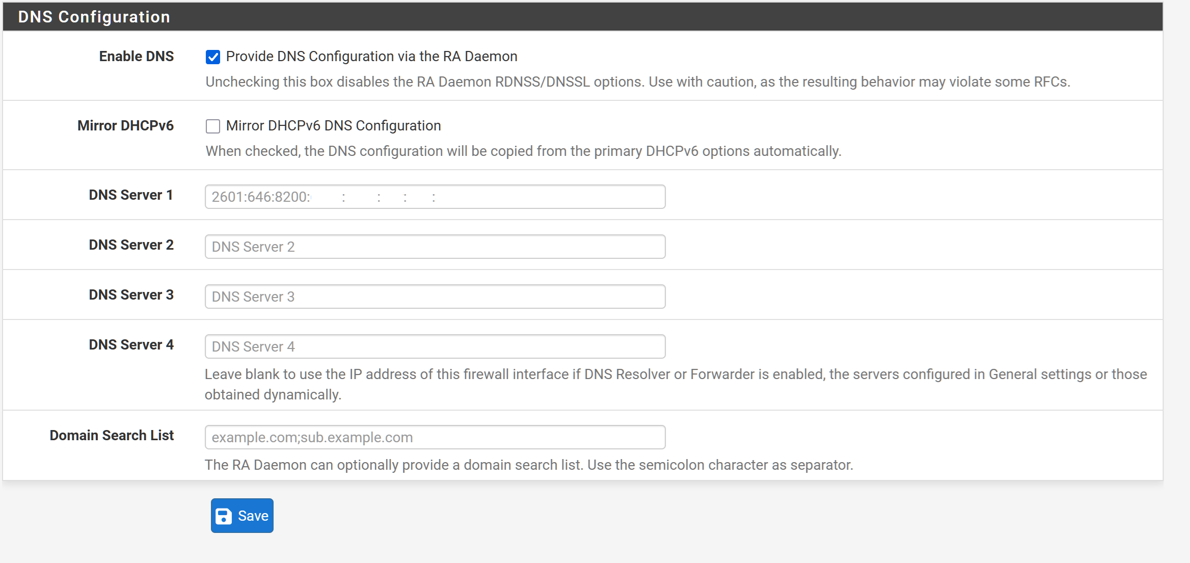
Task: Click the bold Domain Search List label
Action: [112, 436]
